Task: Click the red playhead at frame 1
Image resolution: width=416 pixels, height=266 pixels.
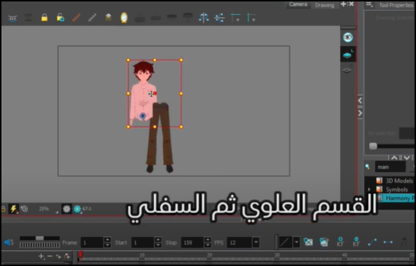Action: [80, 255]
